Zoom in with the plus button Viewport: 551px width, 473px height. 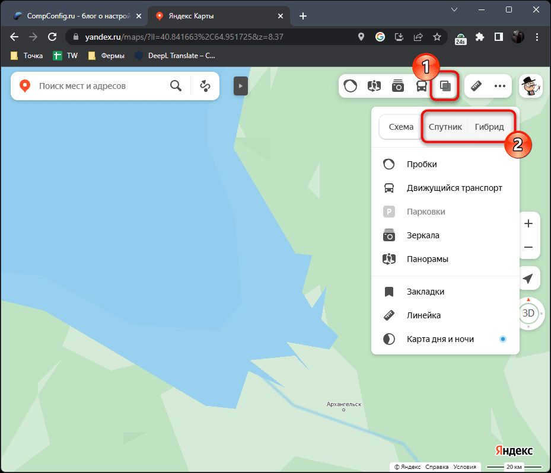(x=528, y=223)
